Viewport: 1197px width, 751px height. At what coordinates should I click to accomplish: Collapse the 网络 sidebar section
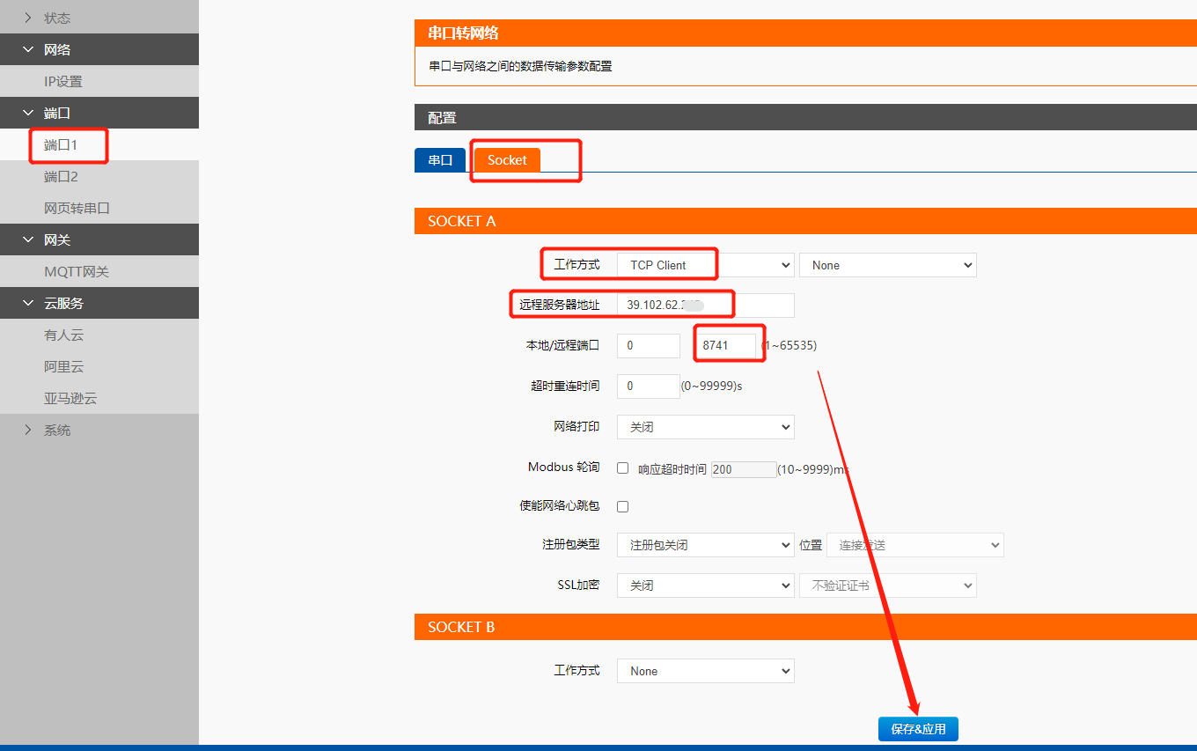tap(56, 50)
